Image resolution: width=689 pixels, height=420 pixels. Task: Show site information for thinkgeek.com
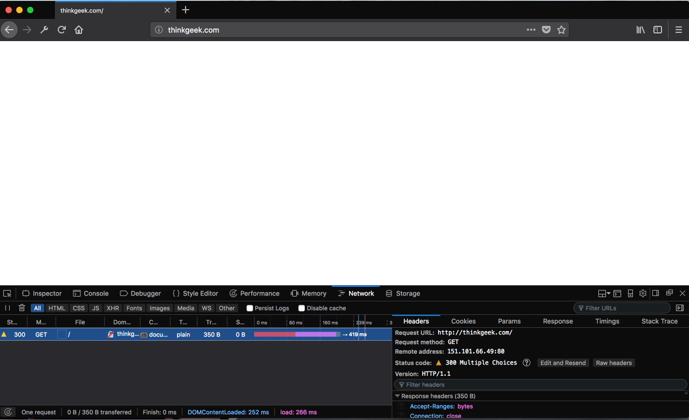[159, 30]
